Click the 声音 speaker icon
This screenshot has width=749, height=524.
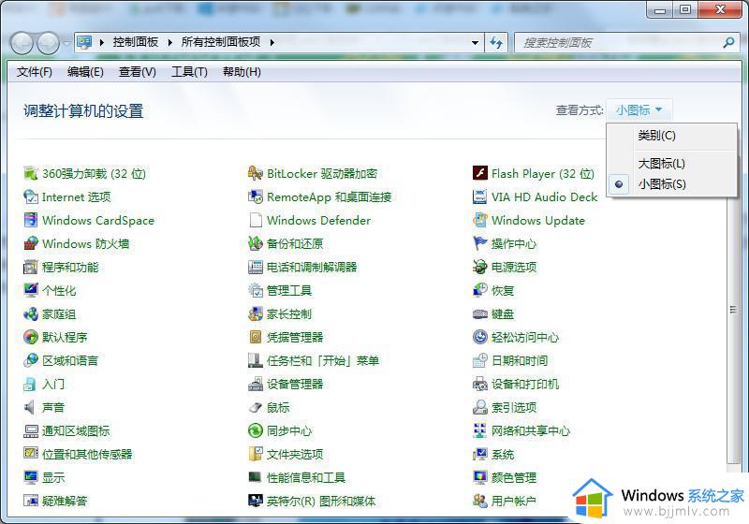pyautogui.click(x=31, y=407)
